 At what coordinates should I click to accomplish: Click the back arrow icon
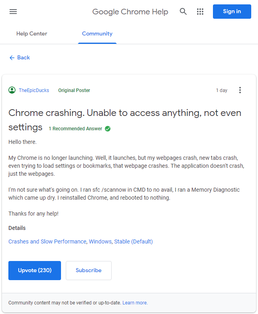tap(12, 58)
